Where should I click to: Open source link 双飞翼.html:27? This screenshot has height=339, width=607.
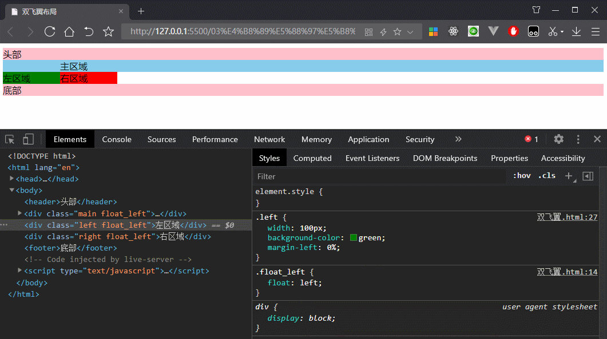click(x=567, y=217)
